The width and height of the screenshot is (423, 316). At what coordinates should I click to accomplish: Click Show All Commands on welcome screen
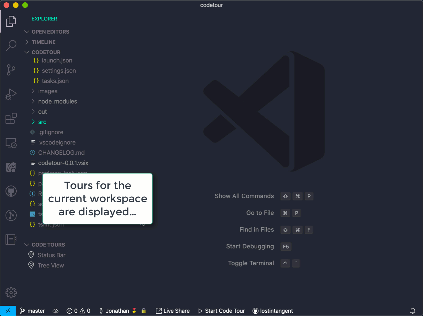click(244, 196)
